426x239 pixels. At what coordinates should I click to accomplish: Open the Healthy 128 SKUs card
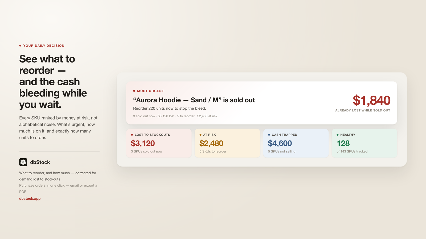[364, 143]
